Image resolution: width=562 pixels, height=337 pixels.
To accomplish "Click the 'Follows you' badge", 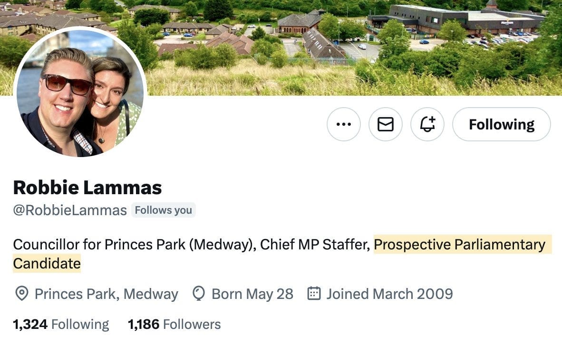I will pos(163,210).
